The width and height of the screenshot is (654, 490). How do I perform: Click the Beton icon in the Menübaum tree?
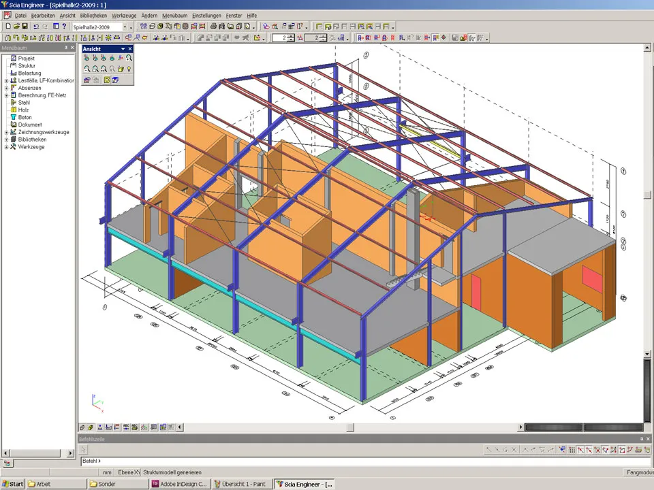14,117
